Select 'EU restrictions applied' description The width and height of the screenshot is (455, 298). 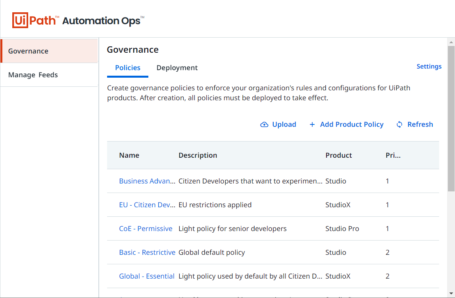215,204
